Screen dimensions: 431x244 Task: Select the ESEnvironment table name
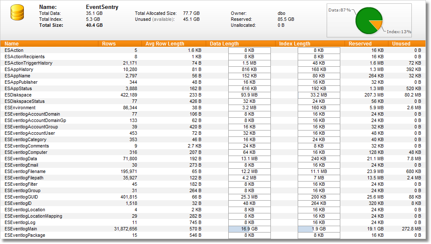[x=20, y=108]
